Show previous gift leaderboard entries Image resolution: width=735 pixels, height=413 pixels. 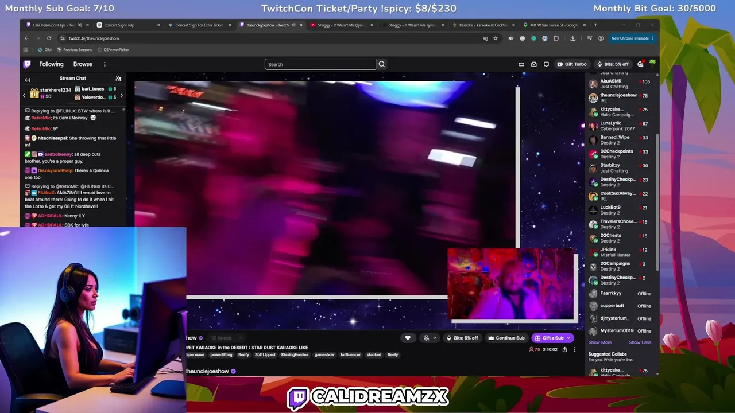click(x=24, y=95)
